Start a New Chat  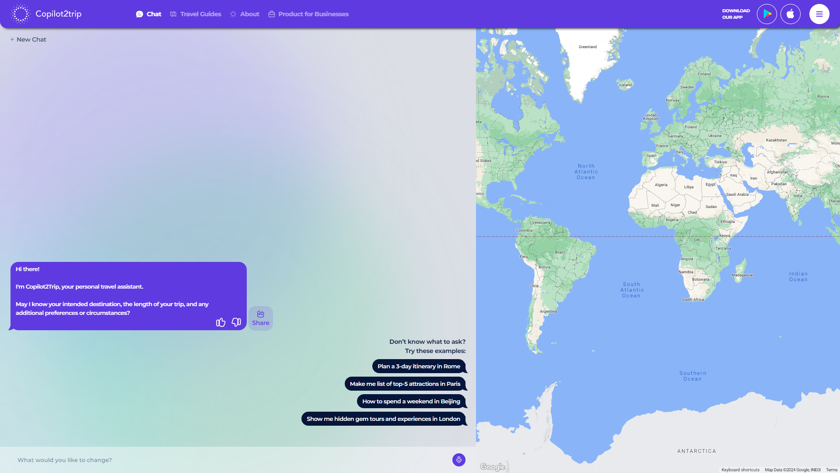click(28, 39)
